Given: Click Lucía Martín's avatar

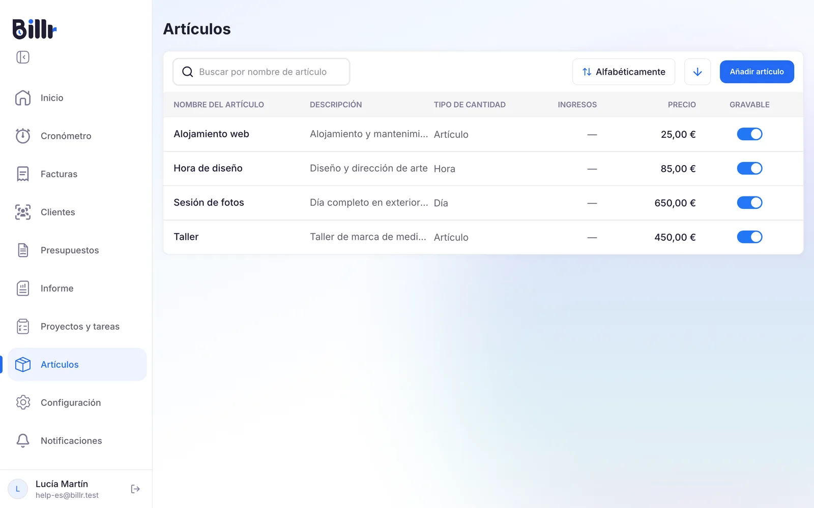Looking at the screenshot, I should pos(18,489).
